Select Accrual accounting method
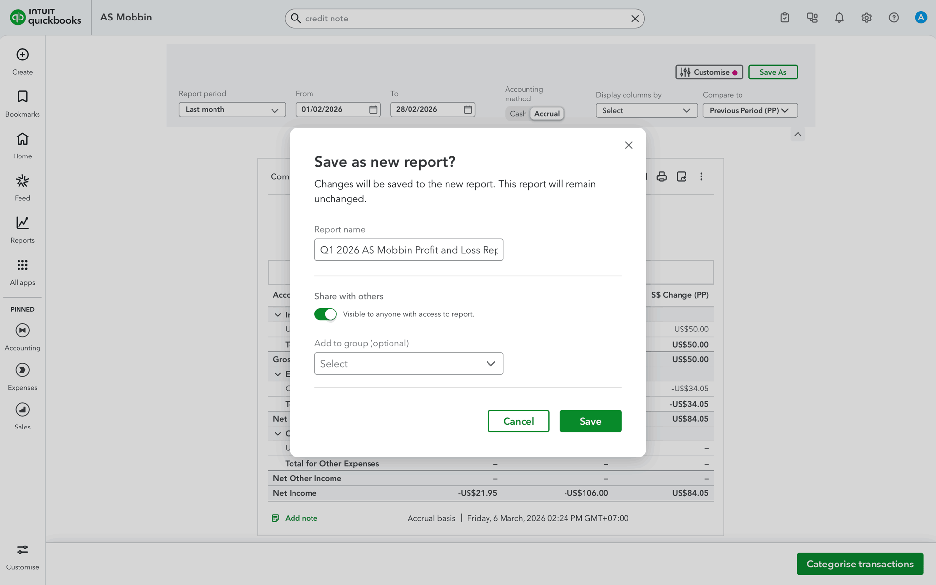 (x=547, y=114)
